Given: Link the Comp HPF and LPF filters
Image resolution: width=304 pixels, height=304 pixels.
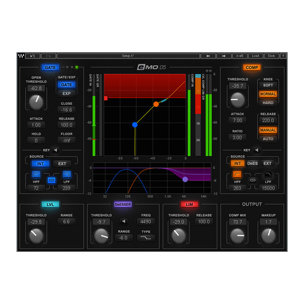Looking at the screenshot, I should click(x=252, y=180).
